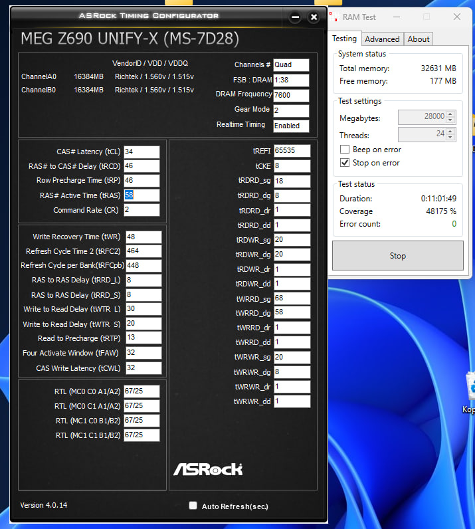Click the tWRWR_sg field
Image resolution: width=475 pixels, height=529 pixels.
[292, 358]
